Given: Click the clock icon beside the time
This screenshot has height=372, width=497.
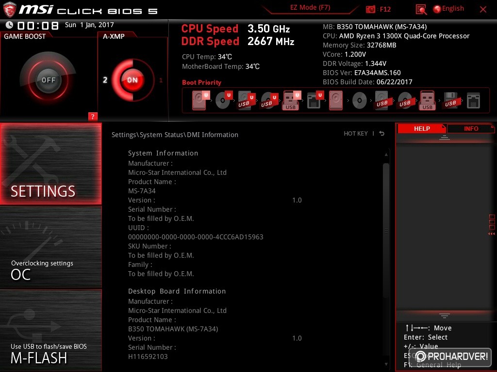Looking at the screenshot, I should point(9,25).
